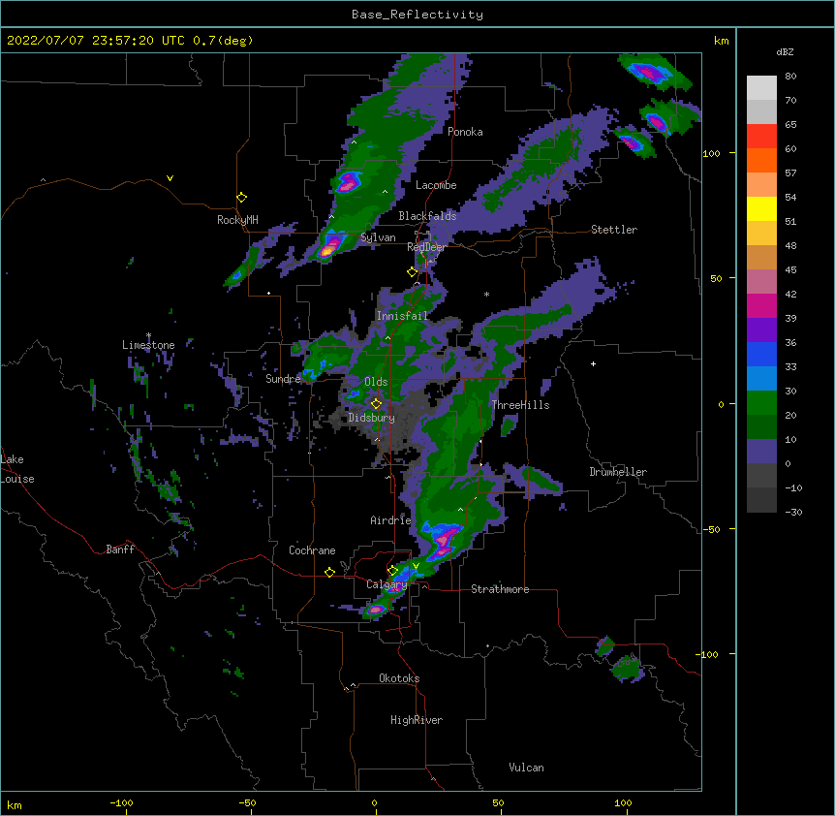The image size is (835, 816).
Task: Click the yellow diamond marker under Olds
Action: [376, 404]
